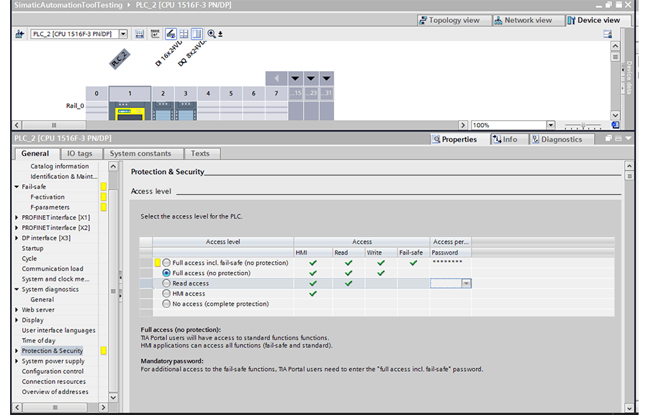Click the fail-safe password field with asterisks
648x415 pixels.
coord(451,263)
